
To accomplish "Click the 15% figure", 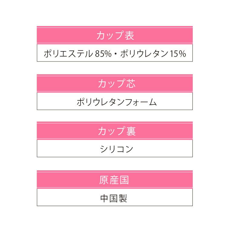I will (x=178, y=54).
